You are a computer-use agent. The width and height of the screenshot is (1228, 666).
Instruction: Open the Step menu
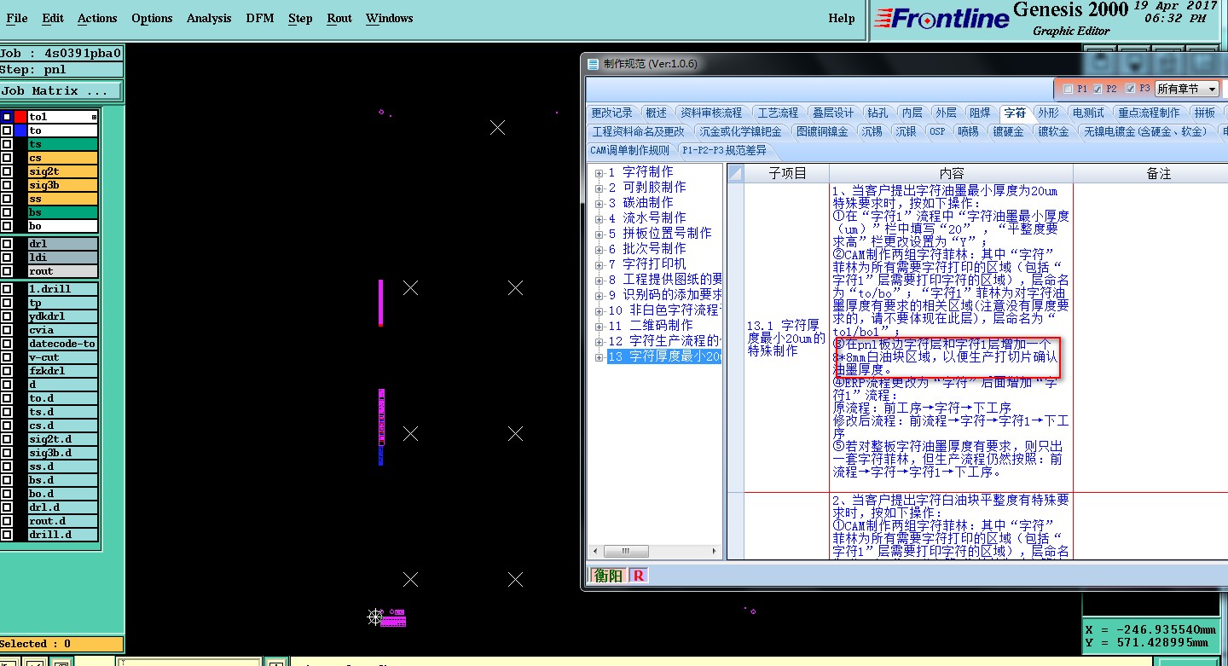[300, 18]
